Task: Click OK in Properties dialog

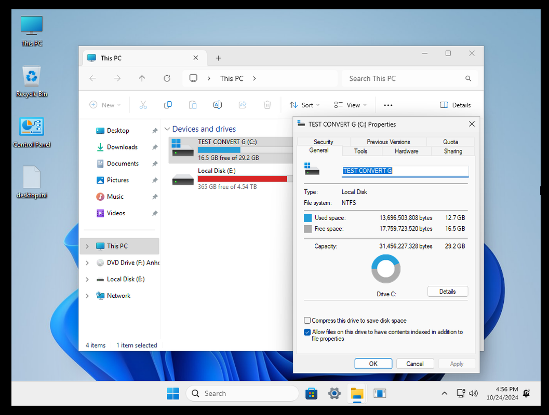Action: click(x=373, y=364)
